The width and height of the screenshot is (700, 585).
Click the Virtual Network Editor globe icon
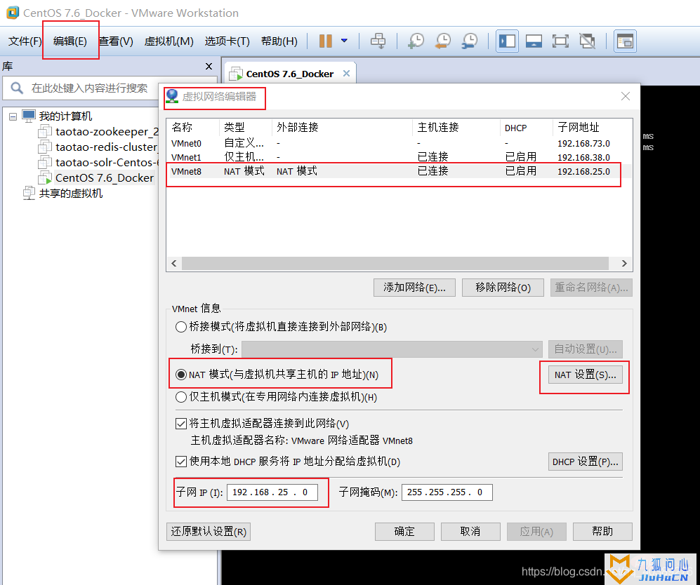pos(172,96)
